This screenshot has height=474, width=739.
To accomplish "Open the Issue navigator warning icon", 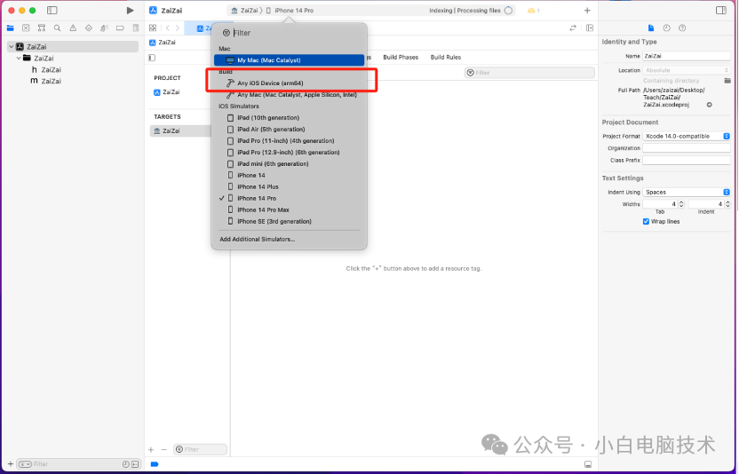I will click(x=73, y=28).
